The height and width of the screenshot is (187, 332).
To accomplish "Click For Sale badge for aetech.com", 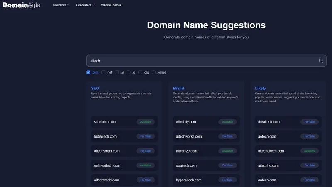I will point(310,136).
